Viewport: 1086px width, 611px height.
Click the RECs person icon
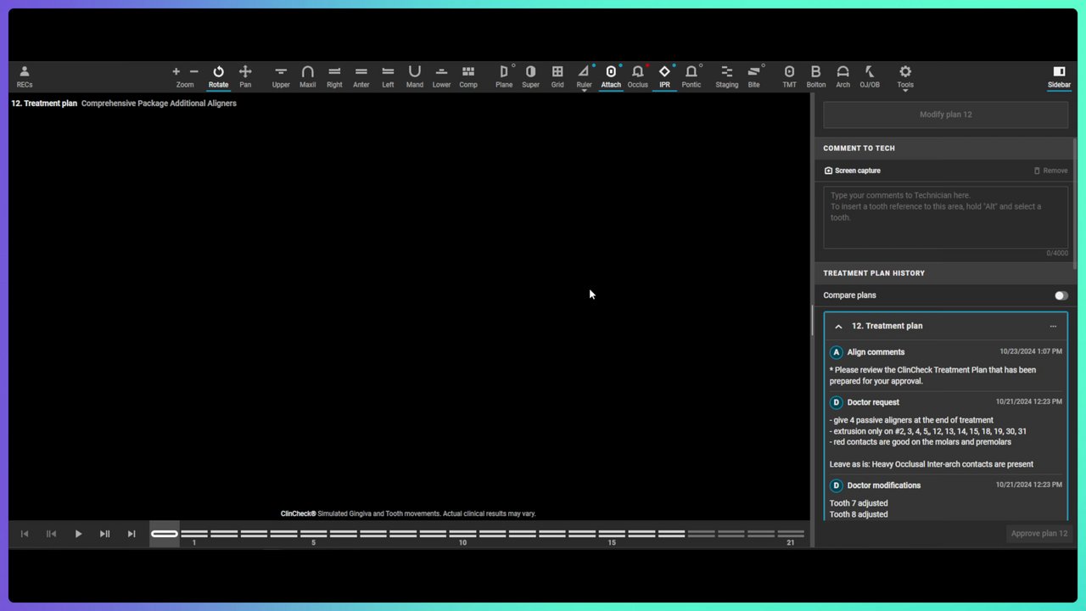(25, 76)
